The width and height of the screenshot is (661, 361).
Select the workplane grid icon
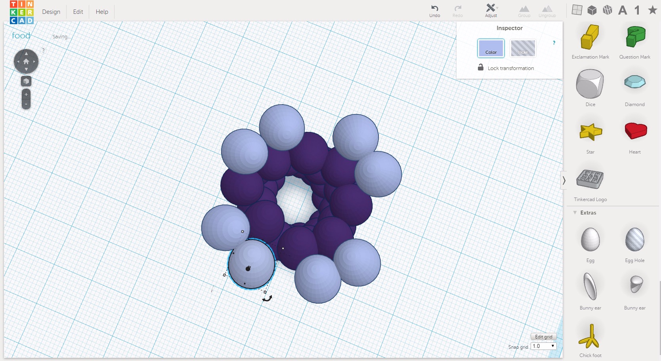click(577, 10)
